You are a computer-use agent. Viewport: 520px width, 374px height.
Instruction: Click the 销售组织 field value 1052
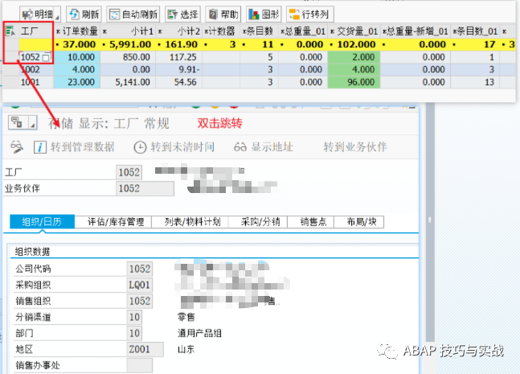point(140,301)
